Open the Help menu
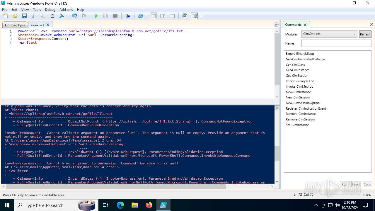Screen dimensions: 375x211 [x=80, y=9]
